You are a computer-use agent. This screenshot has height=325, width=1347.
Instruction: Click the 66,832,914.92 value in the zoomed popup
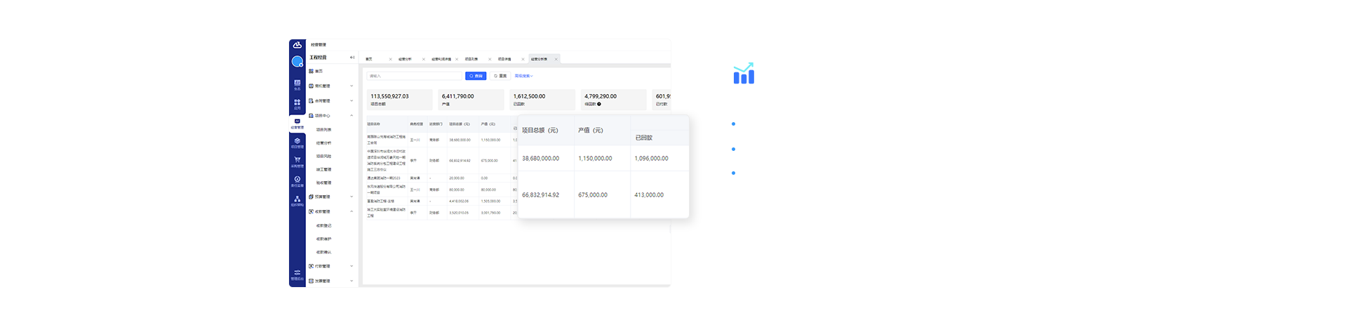pyautogui.click(x=541, y=195)
